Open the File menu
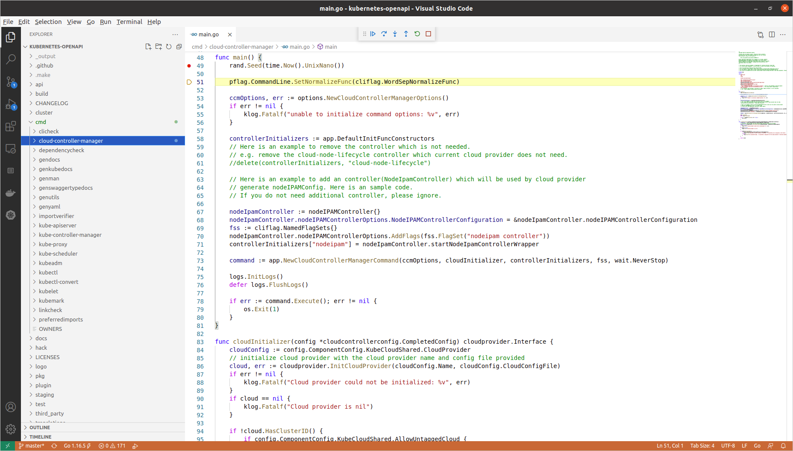This screenshot has width=793, height=451. (8, 22)
